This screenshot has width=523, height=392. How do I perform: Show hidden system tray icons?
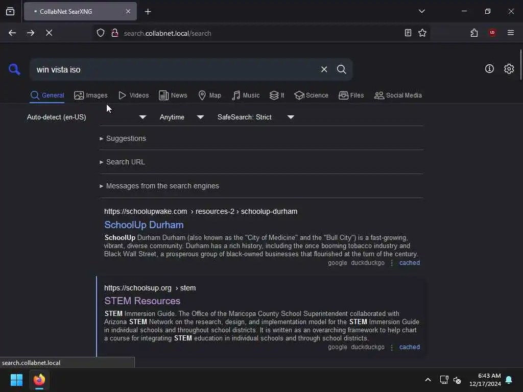(428, 380)
